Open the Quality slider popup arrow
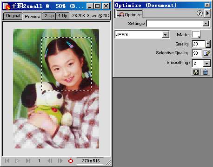The image size is (213, 167). (x=208, y=44)
